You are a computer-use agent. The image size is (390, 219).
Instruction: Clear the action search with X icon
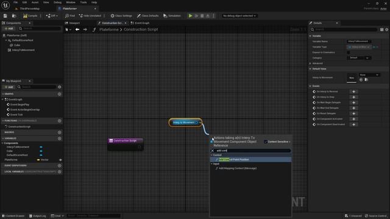(x=213, y=150)
